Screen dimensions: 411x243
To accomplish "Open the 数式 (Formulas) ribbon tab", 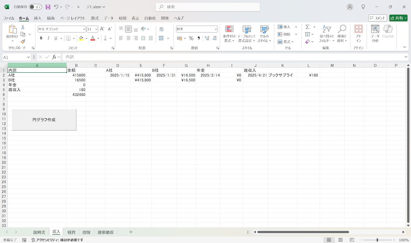I will [95, 18].
